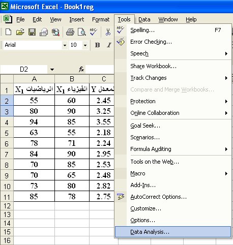Screen dimensions: 233x245
Task: Select Share Workbook menu entry
Action: 173,66
